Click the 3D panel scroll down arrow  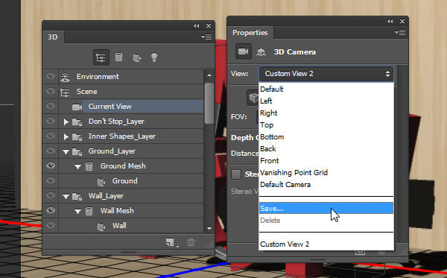pos(209,228)
